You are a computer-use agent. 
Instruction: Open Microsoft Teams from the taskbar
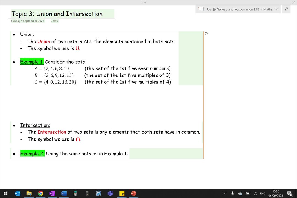(x=110, y=193)
